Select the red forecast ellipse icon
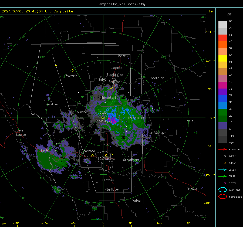 click(222, 196)
